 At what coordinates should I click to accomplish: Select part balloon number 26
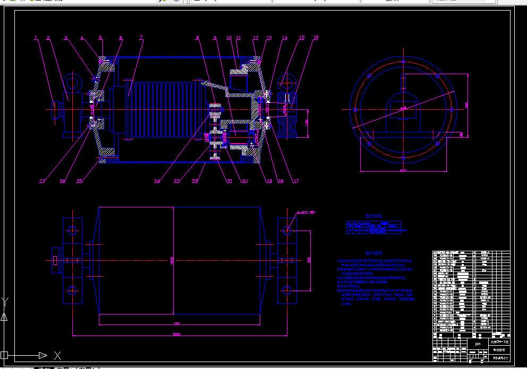pyautogui.click(x=63, y=181)
